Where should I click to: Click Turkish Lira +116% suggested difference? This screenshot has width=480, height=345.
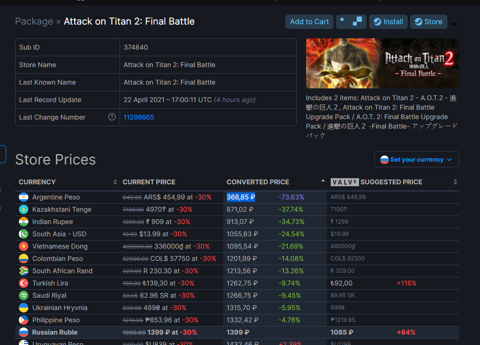click(x=406, y=283)
